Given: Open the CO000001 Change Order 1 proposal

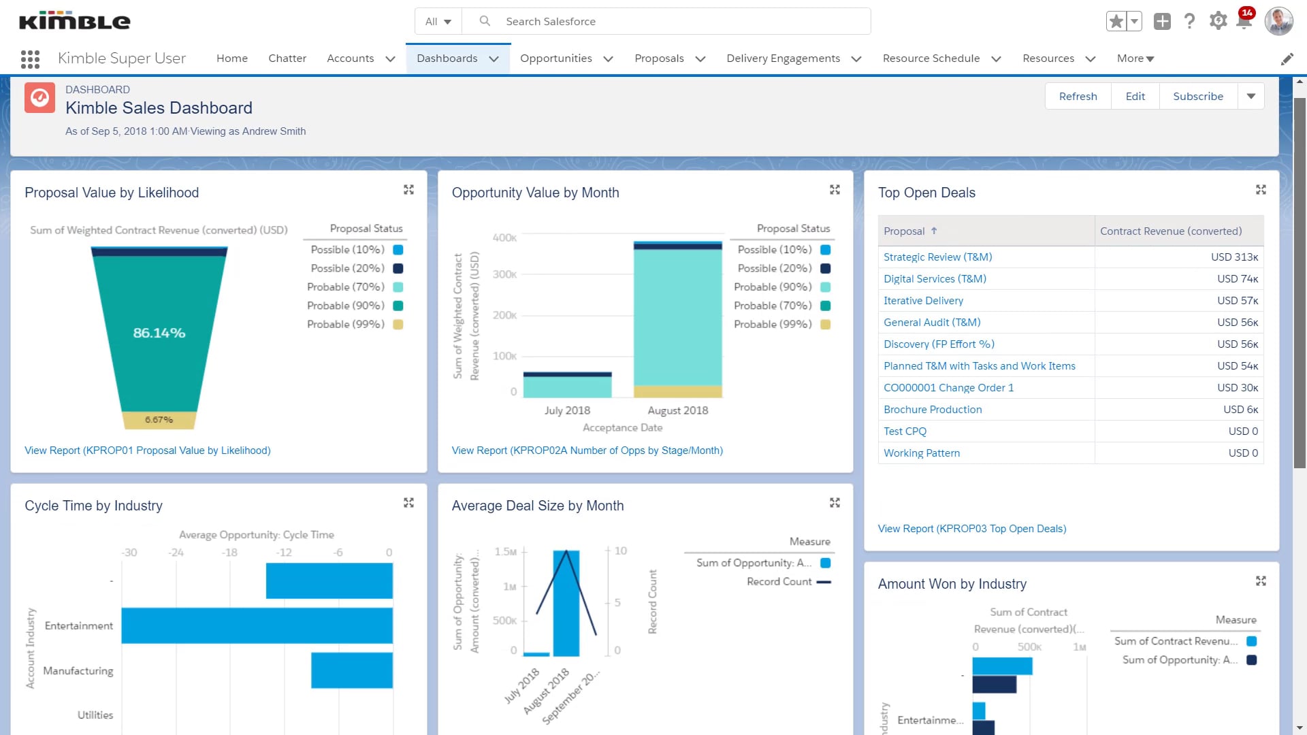Looking at the screenshot, I should point(948,388).
